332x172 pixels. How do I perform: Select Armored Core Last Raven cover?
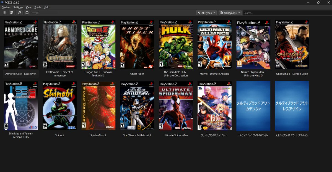[21, 44]
